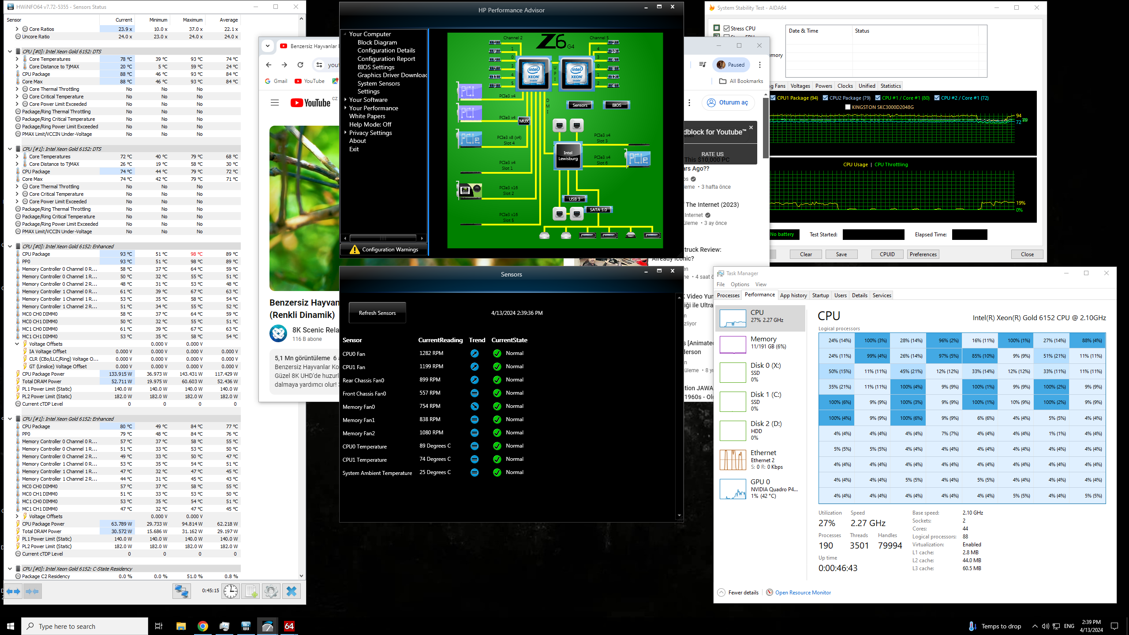Reload the YouTube page in Chrome
This screenshot has width=1129, height=635.
click(300, 65)
